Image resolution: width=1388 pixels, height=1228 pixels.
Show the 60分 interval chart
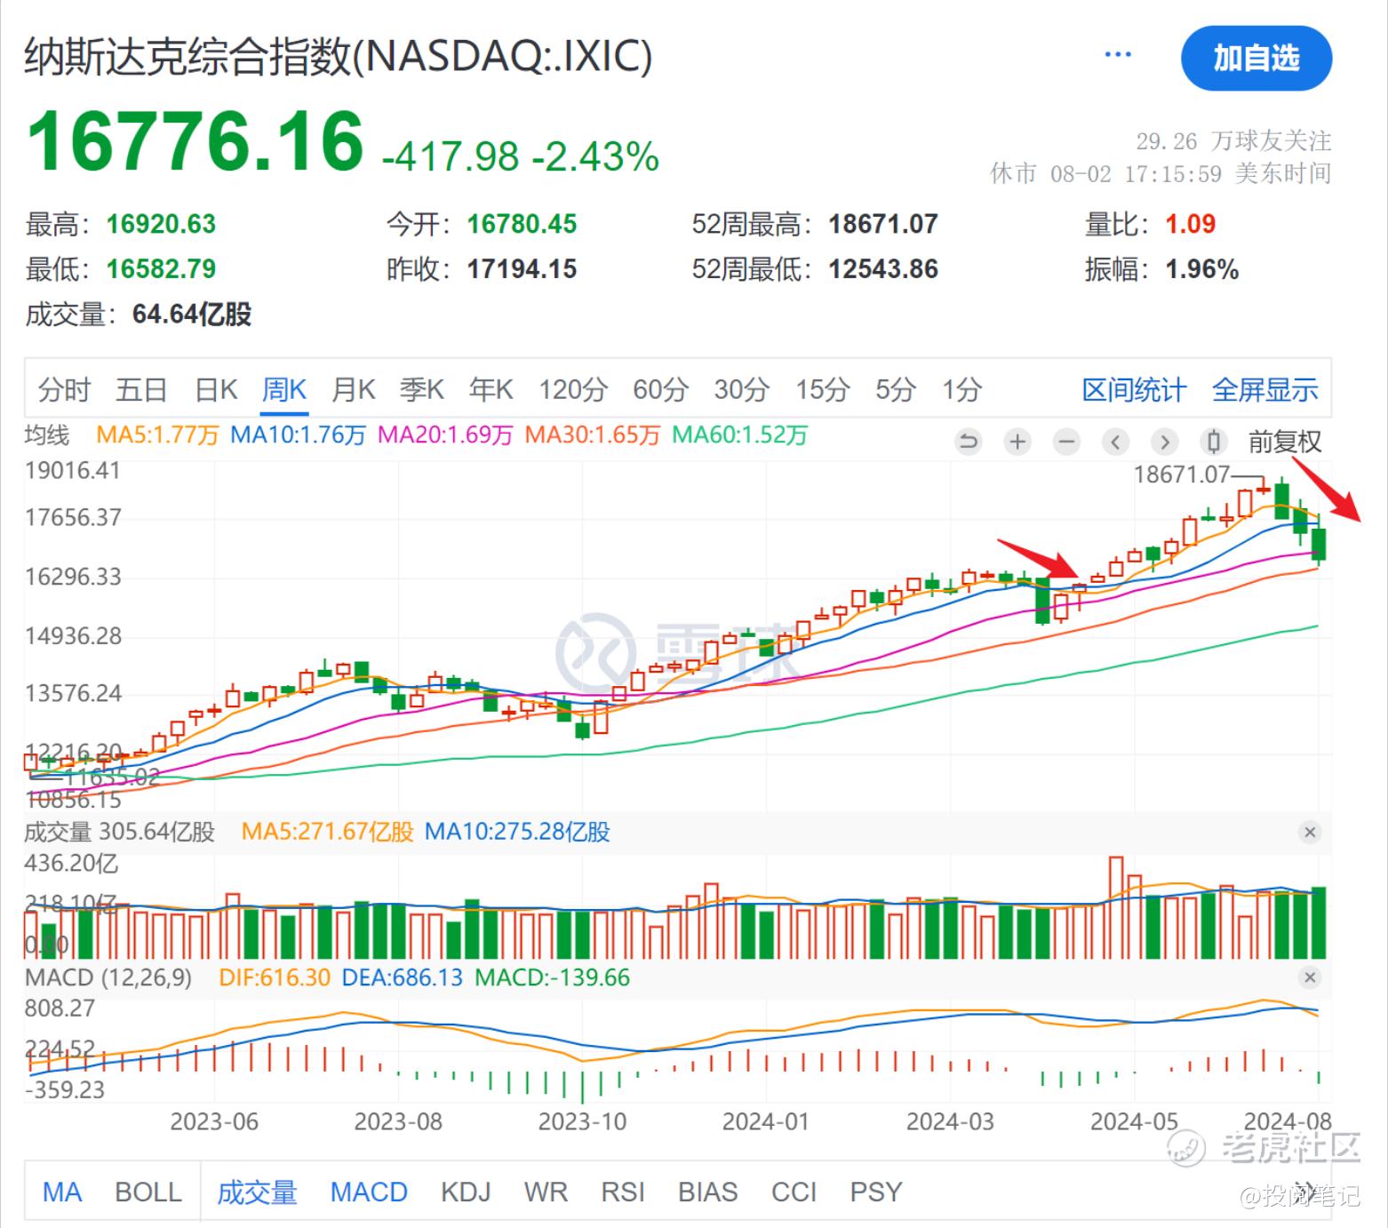click(x=660, y=389)
